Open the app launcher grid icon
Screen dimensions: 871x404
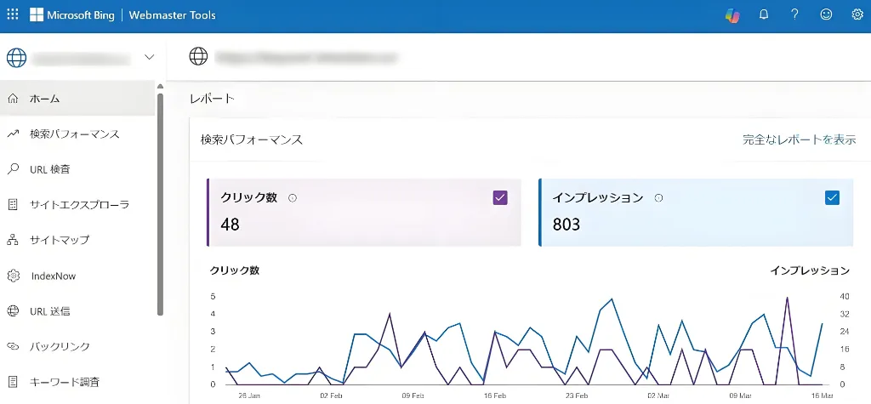(13, 14)
